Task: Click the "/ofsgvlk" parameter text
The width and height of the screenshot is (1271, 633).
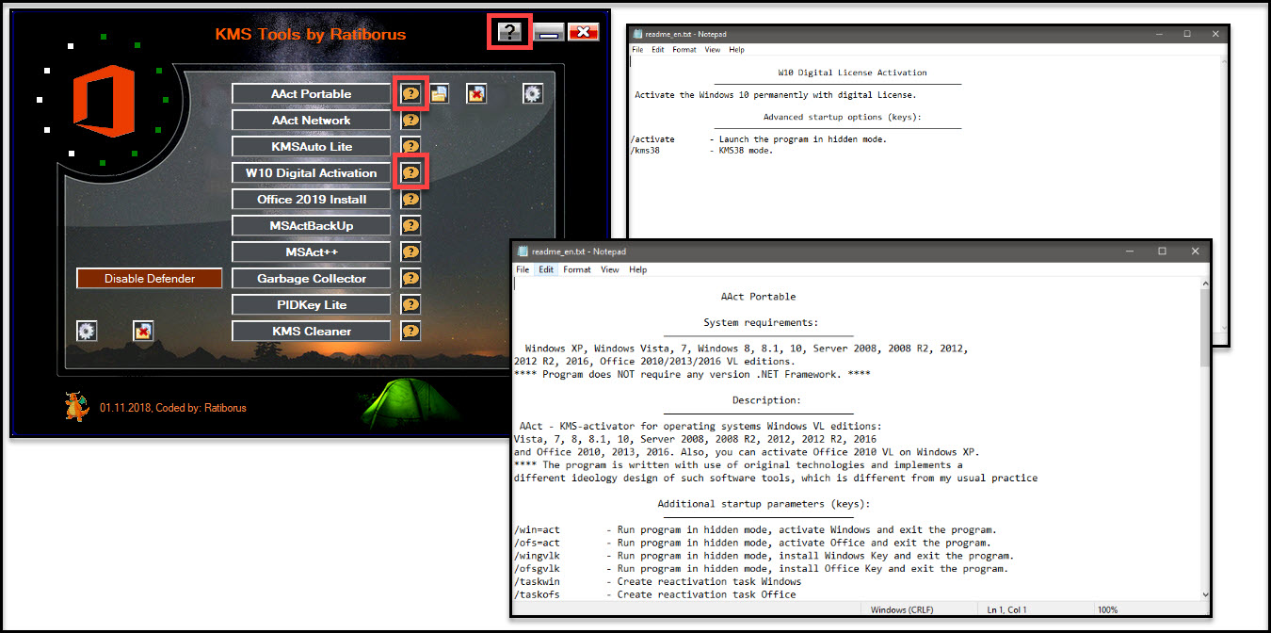Action: pyautogui.click(x=537, y=568)
